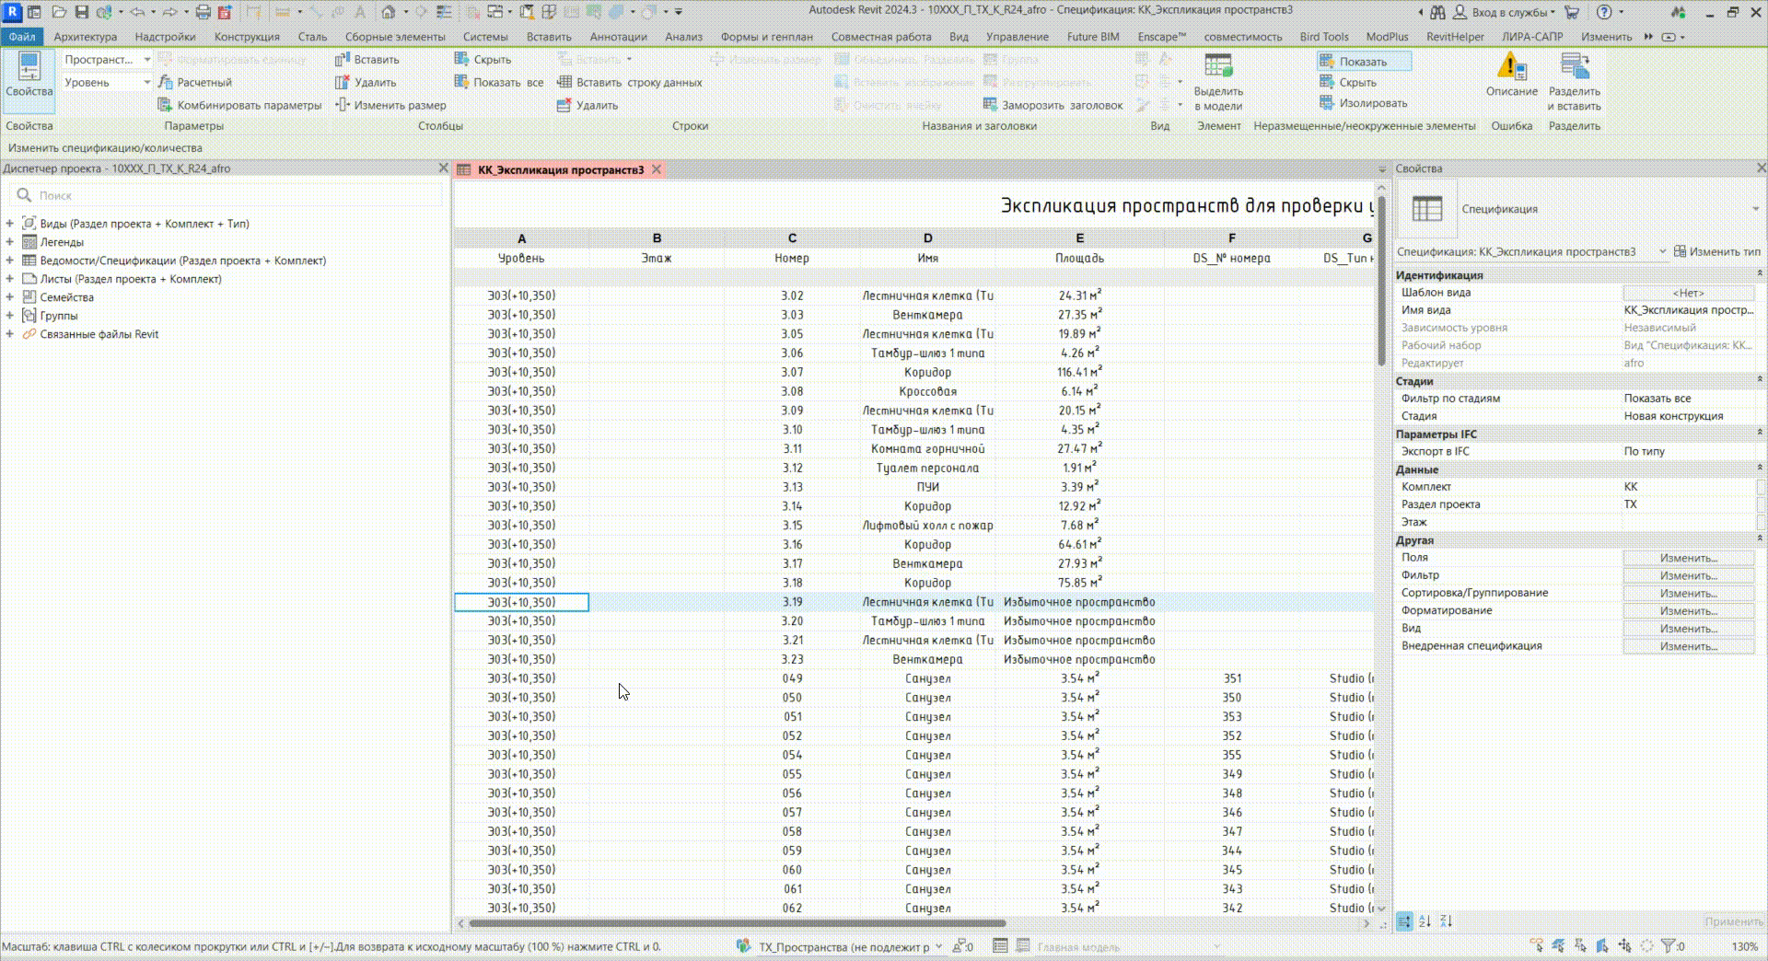
Task: Click the project browser Поиск search field
Action: coord(230,195)
